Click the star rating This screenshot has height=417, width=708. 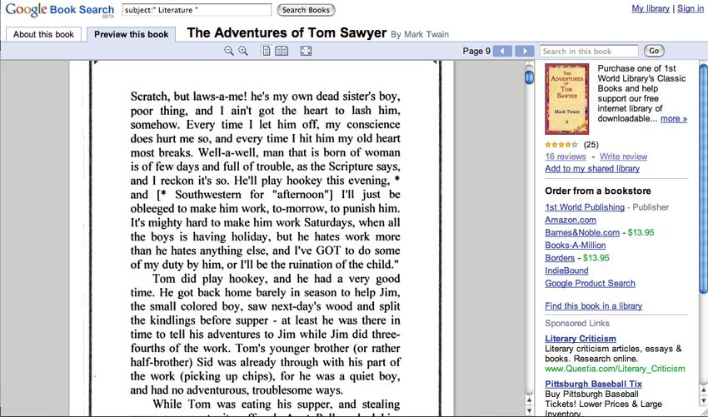pyautogui.click(x=561, y=145)
